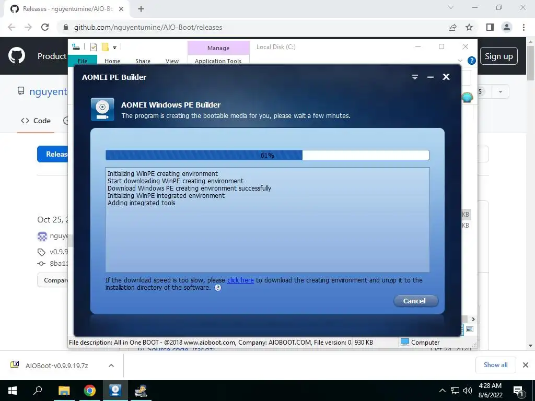This screenshot has height=401, width=535.
Task: Switch to large icons view in Explorer status bar
Action: pos(470,329)
